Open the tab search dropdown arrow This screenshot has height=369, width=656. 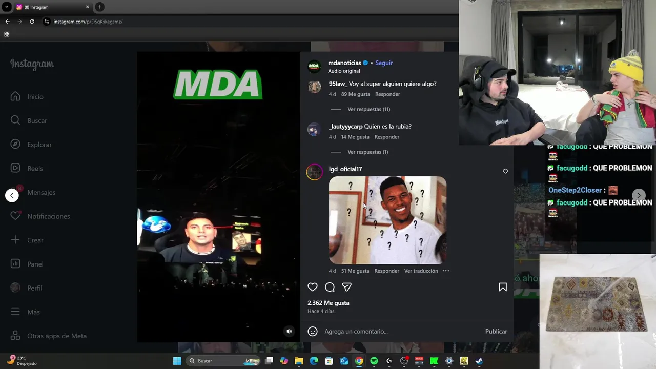coord(7,7)
